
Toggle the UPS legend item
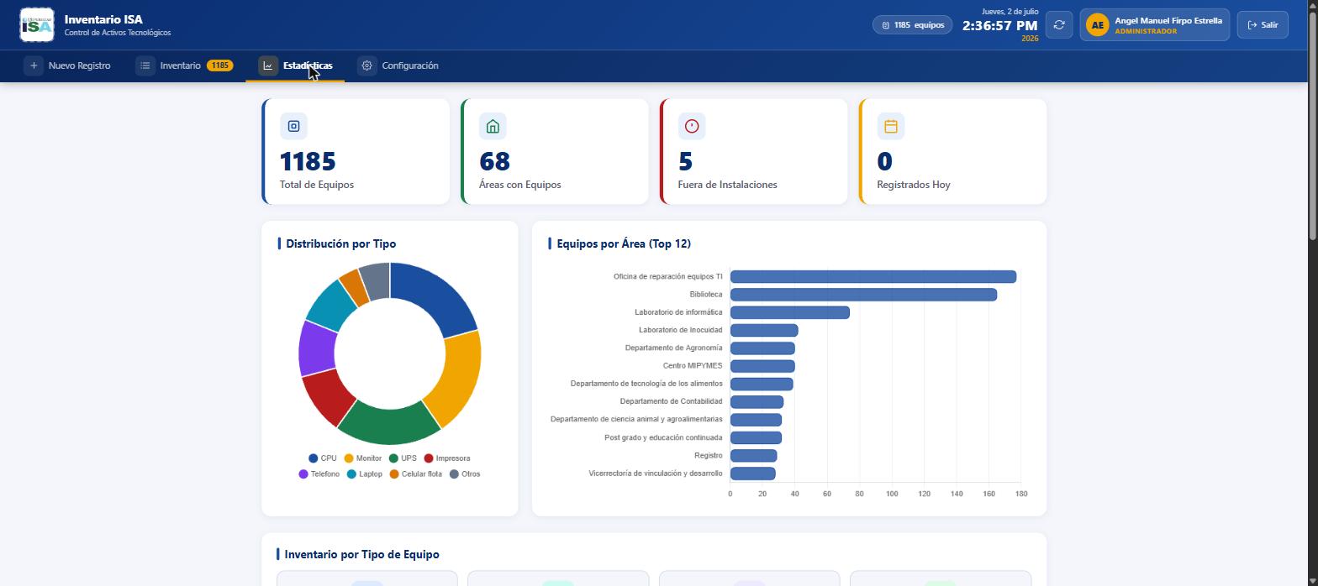[x=403, y=458]
